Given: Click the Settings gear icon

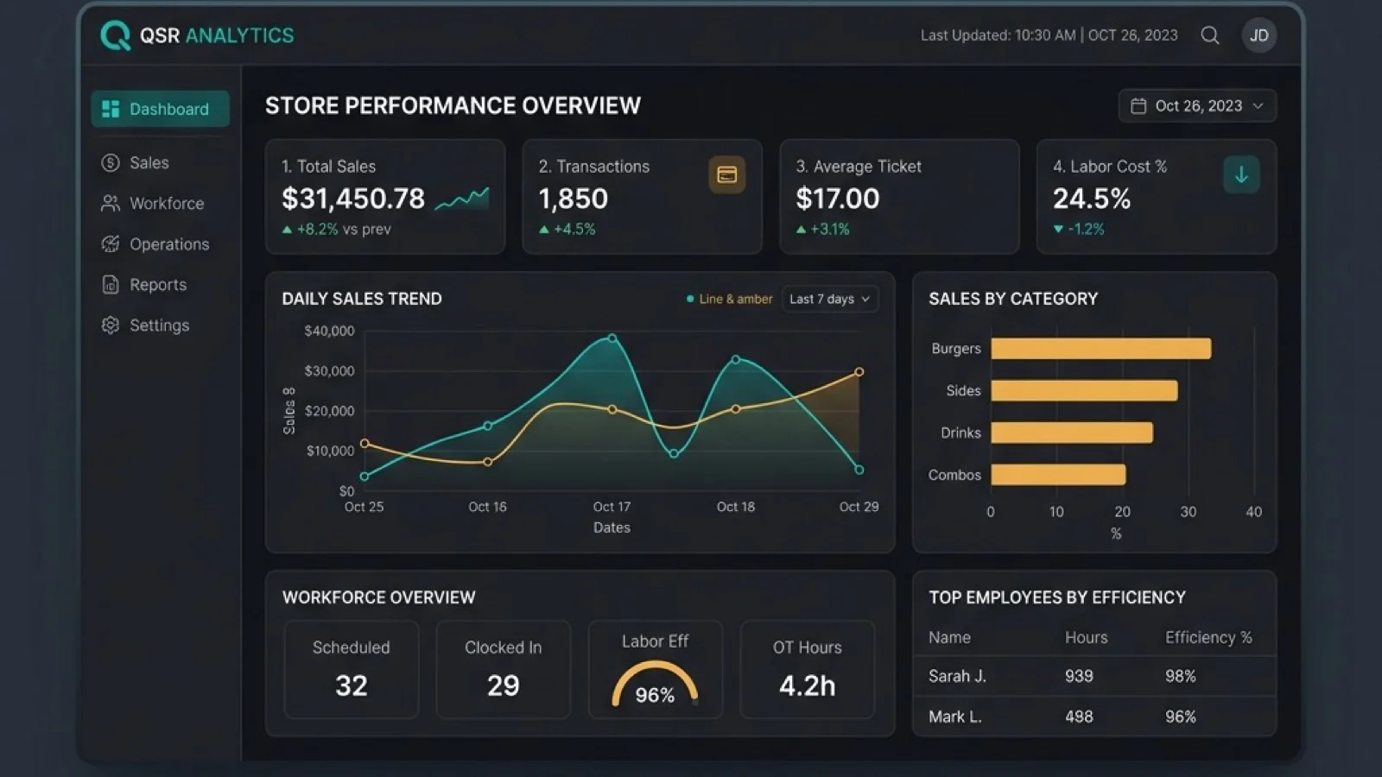Looking at the screenshot, I should [111, 325].
